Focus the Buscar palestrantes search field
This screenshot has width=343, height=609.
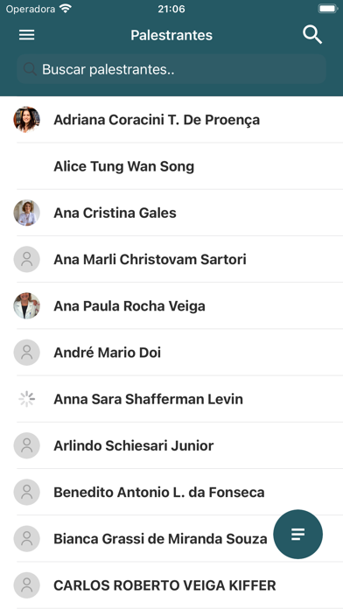pos(171,69)
